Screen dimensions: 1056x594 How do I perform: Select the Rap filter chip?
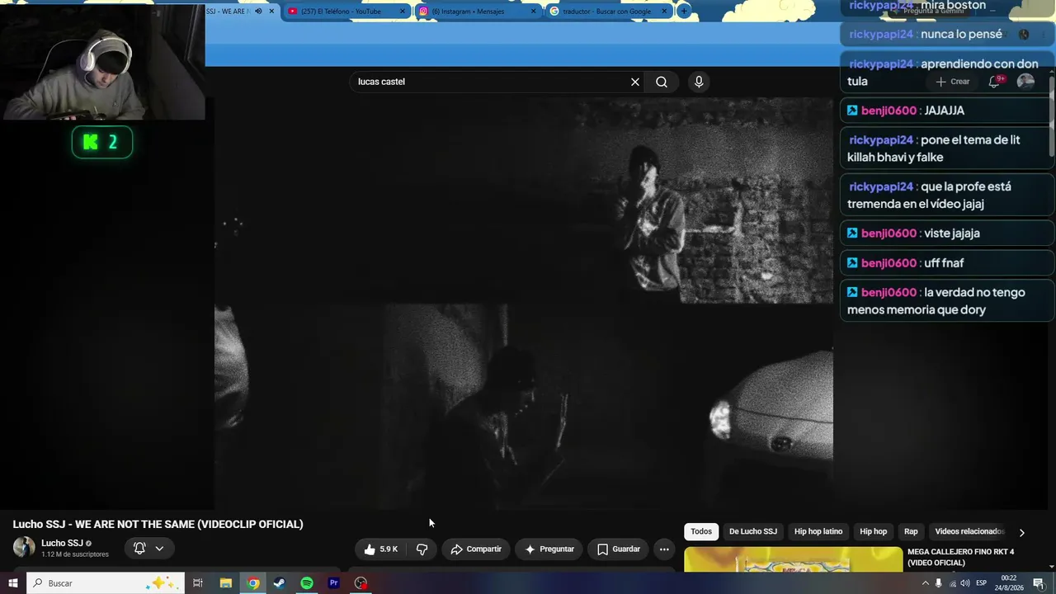(911, 532)
